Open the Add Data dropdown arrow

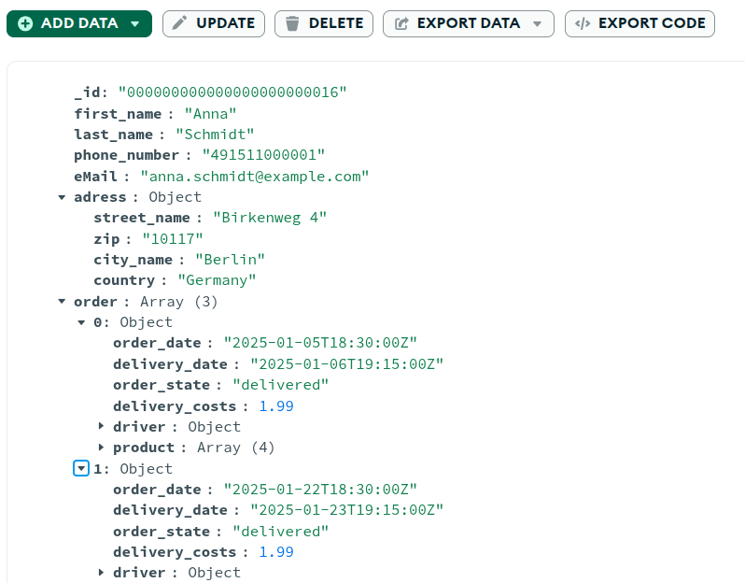pos(135,23)
